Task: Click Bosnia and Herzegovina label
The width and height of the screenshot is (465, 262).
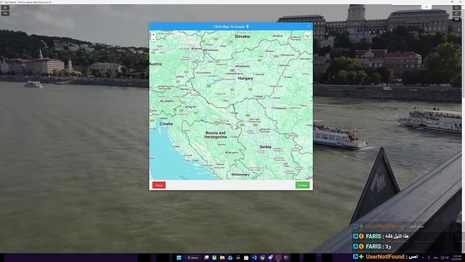Action: click(x=215, y=135)
